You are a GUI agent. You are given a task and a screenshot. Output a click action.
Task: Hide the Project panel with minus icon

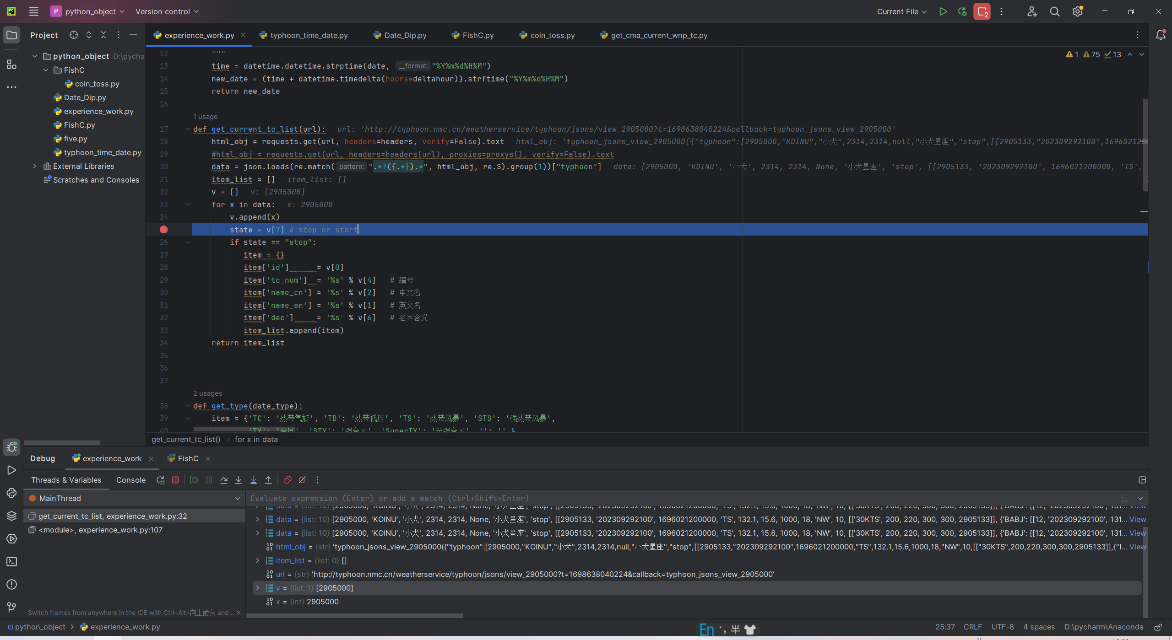click(x=133, y=35)
